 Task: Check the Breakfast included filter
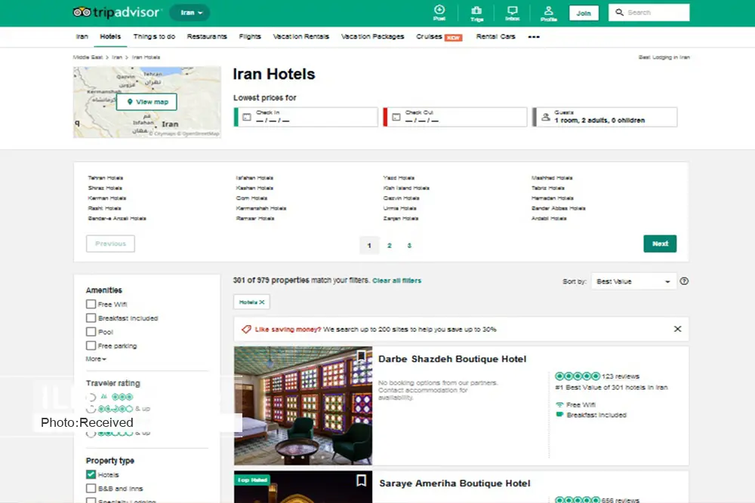pyautogui.click(x=91, y=317)
